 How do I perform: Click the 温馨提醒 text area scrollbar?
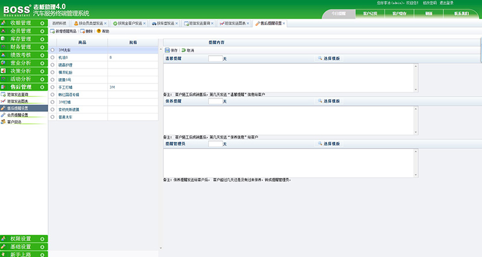415,77
